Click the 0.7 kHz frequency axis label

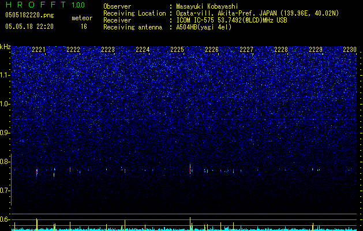point(5,191)
